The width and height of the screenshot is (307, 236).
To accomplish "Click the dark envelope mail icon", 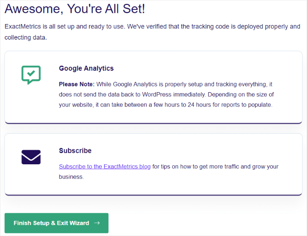I will 31,157.
